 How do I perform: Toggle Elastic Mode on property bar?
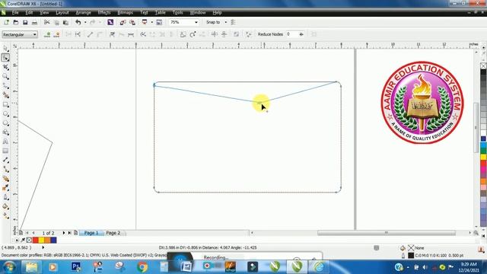(x=237, y=34)
